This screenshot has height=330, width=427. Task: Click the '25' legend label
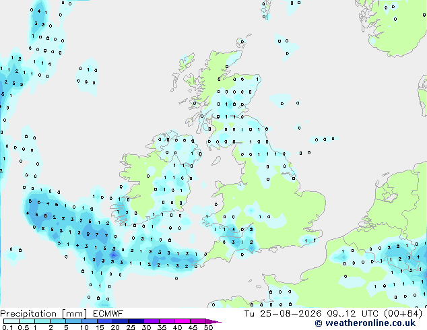pyautogui.click(x=131, y=327)
